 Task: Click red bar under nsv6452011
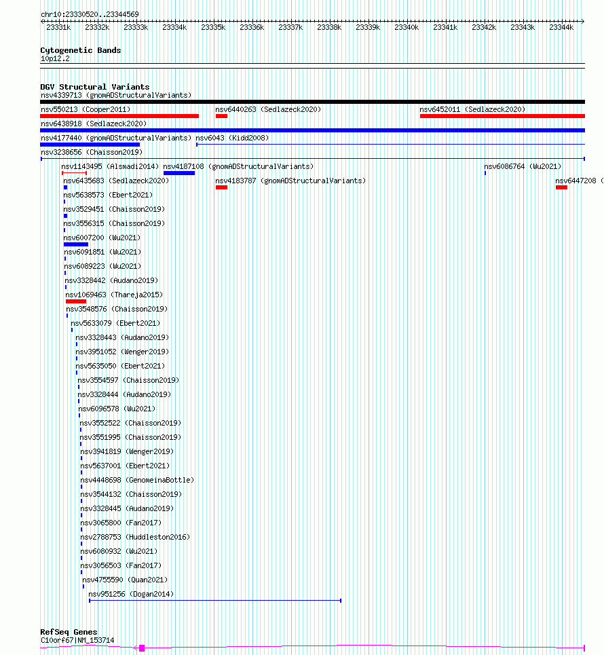[x=502, y=115]
